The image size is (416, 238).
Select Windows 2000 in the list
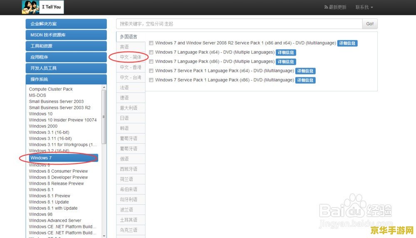[43, 126]
